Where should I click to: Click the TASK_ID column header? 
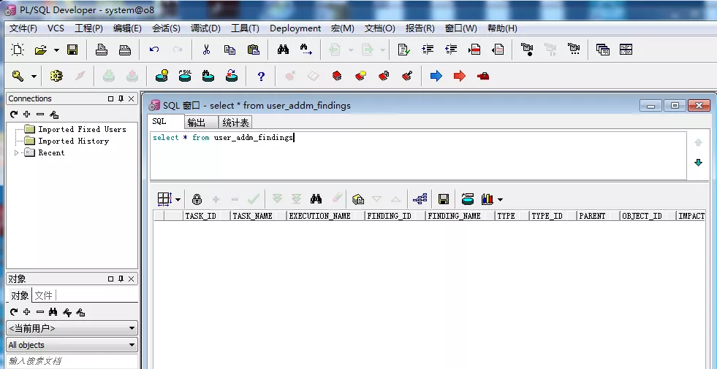206,216
